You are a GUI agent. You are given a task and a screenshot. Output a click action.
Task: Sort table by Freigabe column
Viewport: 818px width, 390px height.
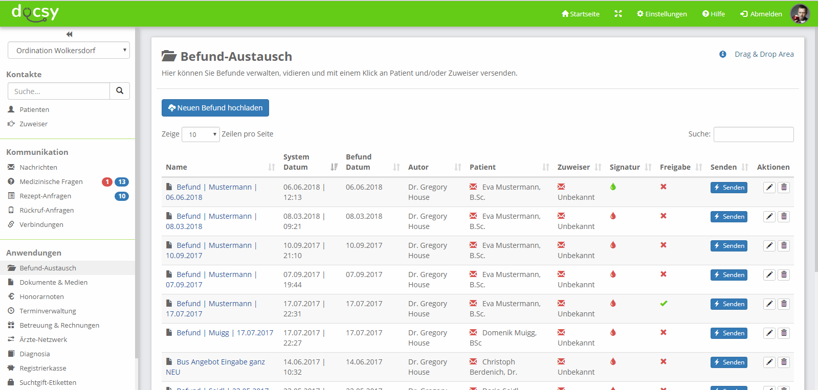click(x=681, y=167)
